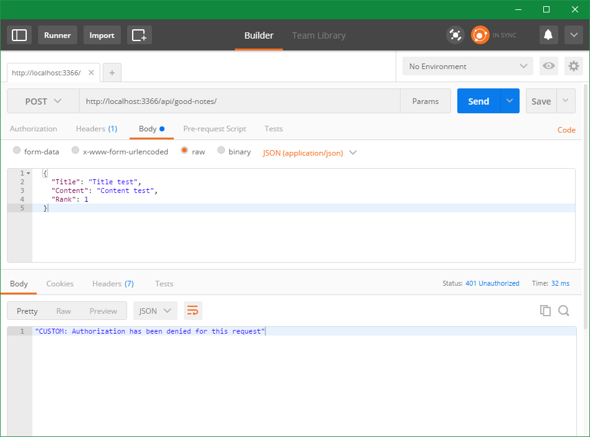Open manage environments gear icon
Viewport: 590px width, 437px height.
coord(574,66)
